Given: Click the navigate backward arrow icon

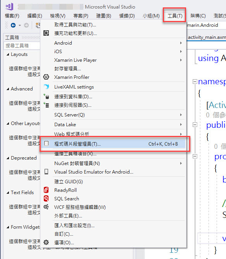Looking at the screenshot, I should 13,25.
